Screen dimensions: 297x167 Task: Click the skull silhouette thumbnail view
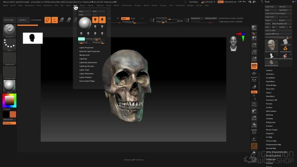(33, 38)
